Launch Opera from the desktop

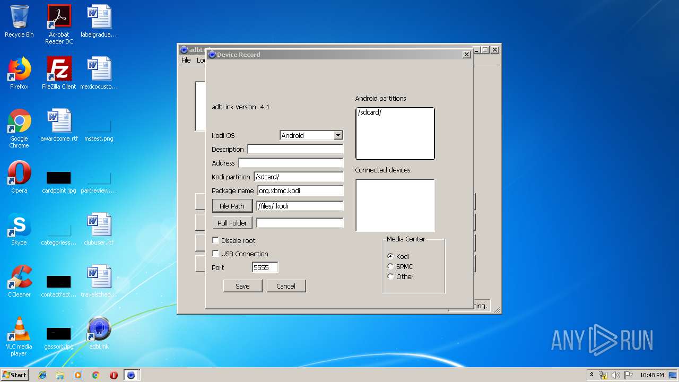coord(19,177)
